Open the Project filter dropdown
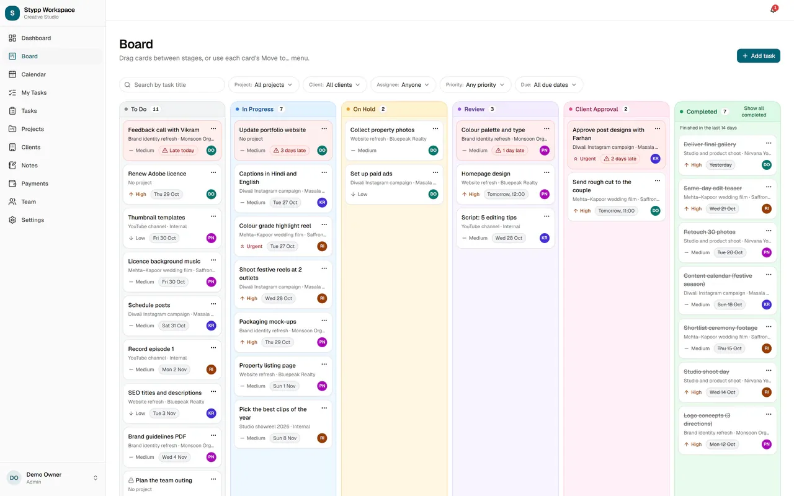The image size is (794, 496). (x=264, y=85)
